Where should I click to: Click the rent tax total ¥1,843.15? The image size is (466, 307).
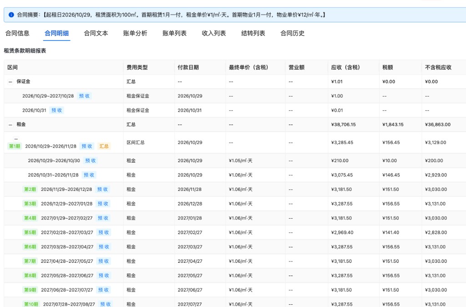393,125
